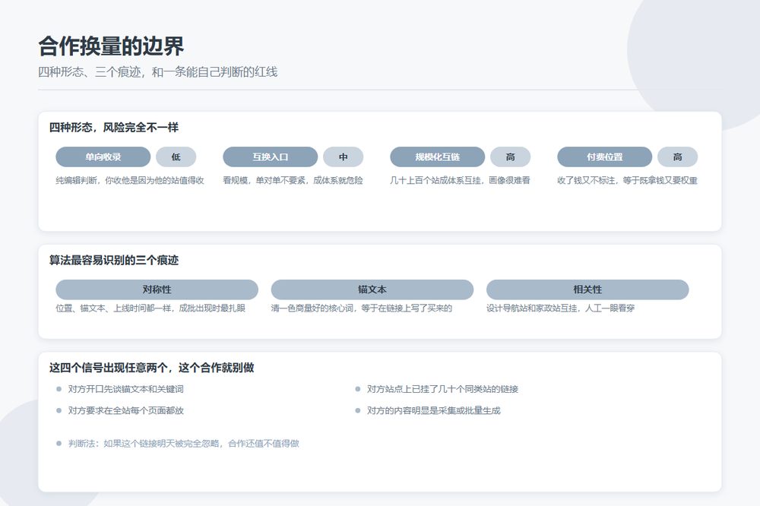Image resolution: width=760 pixels, height=506 pixels.
Task: Click heading 这四个信号出现任意两个
Action: tap(108, 368)
